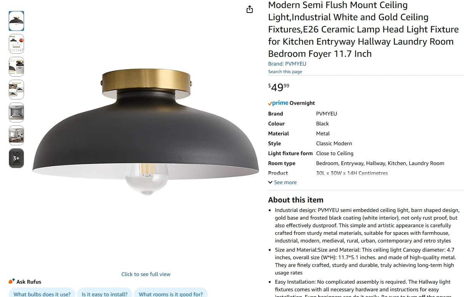470x297 pixels.
Task: Click the Ask Rufus sparkle icon
Action: coord(12,281)
